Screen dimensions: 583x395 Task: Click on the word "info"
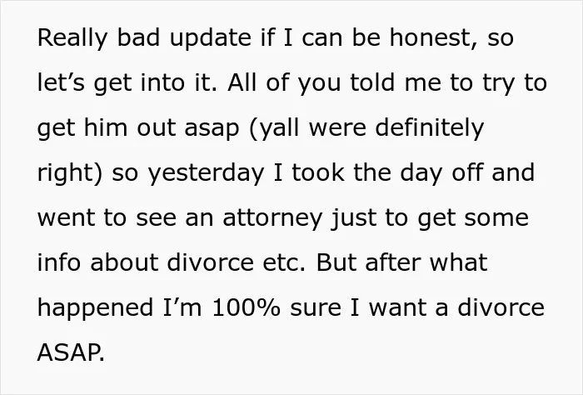tap(59, 262)
